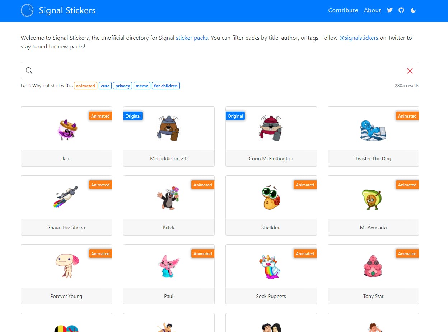Screen dimensions: 448x332
Task: Open the Tony Star sticker image
Action: click(x=373, y=266)
